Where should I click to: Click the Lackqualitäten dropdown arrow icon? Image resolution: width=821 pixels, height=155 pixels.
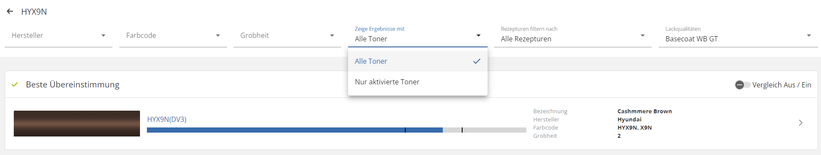point(809,35)
